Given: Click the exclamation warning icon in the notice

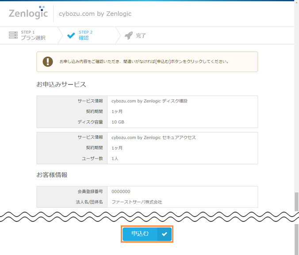Looking at the screenshot, I should pyautogui.click(x=48, y=61).
